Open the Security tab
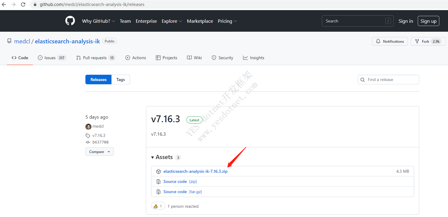448x217 pixels. (222, 58)
